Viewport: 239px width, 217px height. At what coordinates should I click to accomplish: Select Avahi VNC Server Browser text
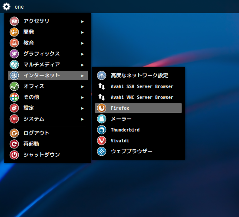click(142, 97)
